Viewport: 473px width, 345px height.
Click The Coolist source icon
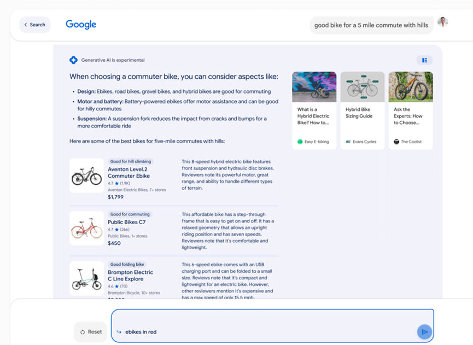click(x=396, y=142)
